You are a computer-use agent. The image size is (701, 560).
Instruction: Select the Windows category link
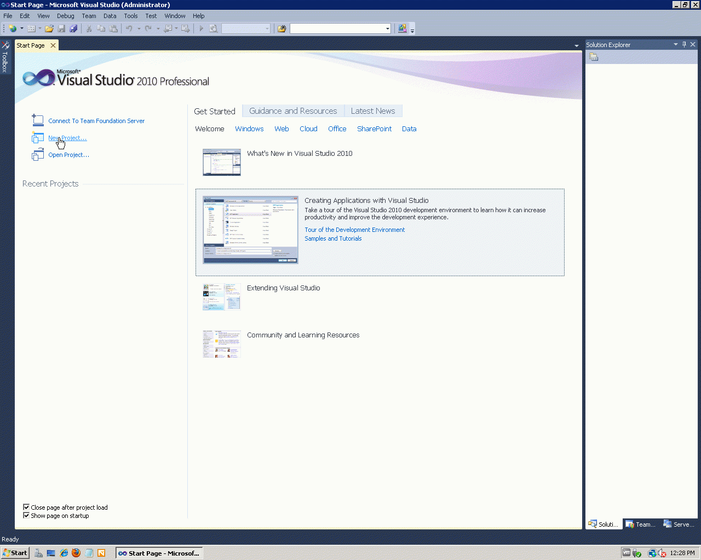point(249,129)
